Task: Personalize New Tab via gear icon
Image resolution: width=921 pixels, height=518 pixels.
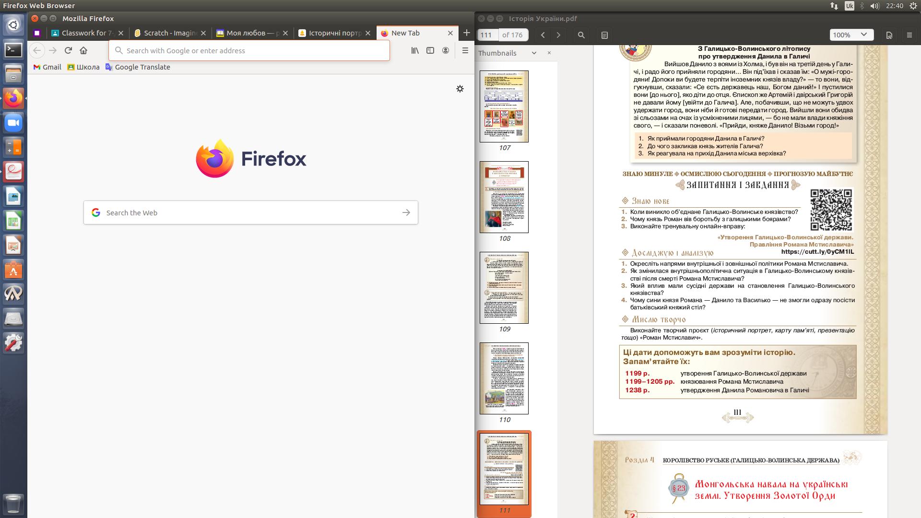Action: tap(460, 89)
